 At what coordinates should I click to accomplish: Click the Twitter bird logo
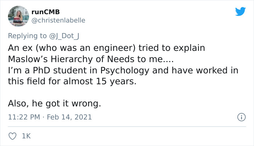click(240, 12)
